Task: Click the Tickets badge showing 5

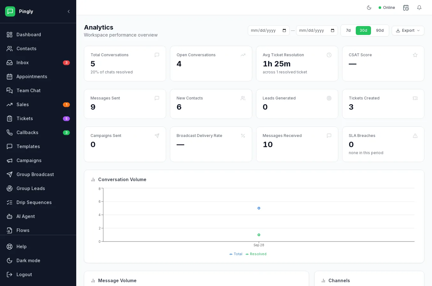Action: [x=66, y=119]
